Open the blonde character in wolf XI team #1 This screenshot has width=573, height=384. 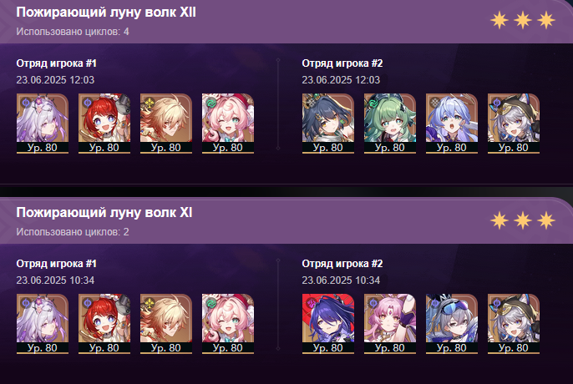click(166, 323)
